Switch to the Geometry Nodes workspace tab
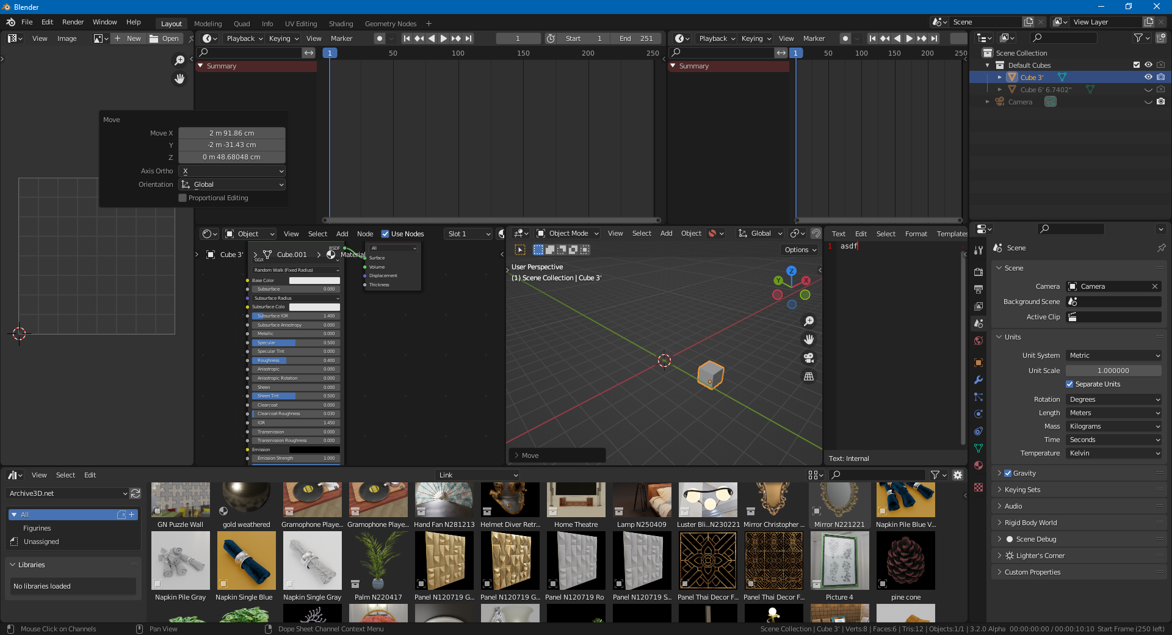Screen dimensions: 1172x635 [391, 24]
